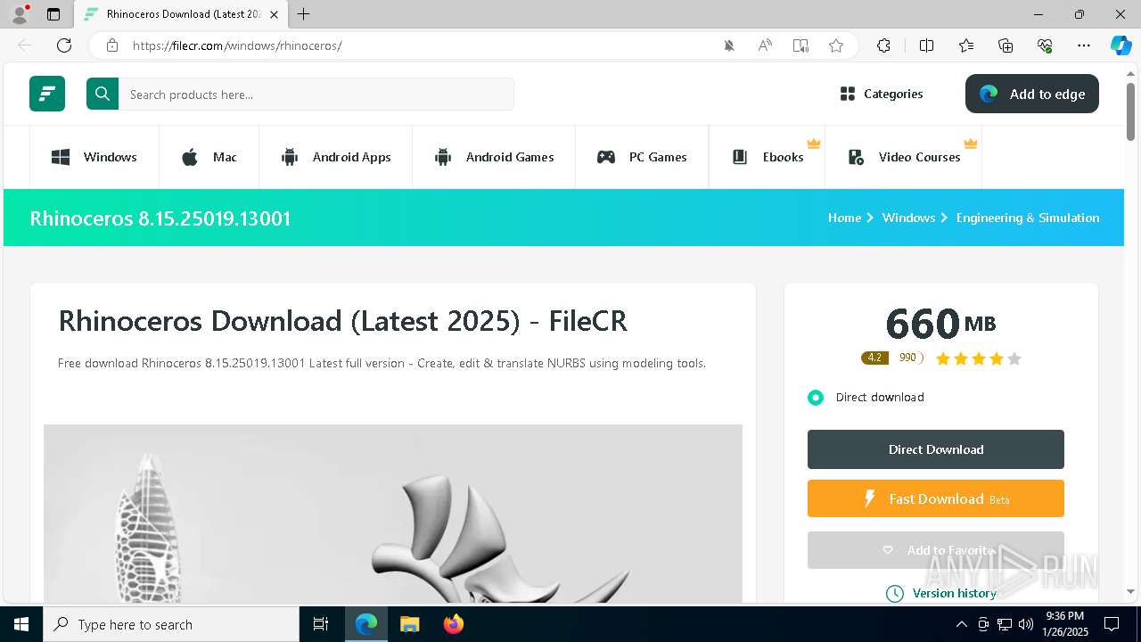The image size is (1141, 642).
Task: Close the Rhinoceros Download tab
Action: point(274,14)
